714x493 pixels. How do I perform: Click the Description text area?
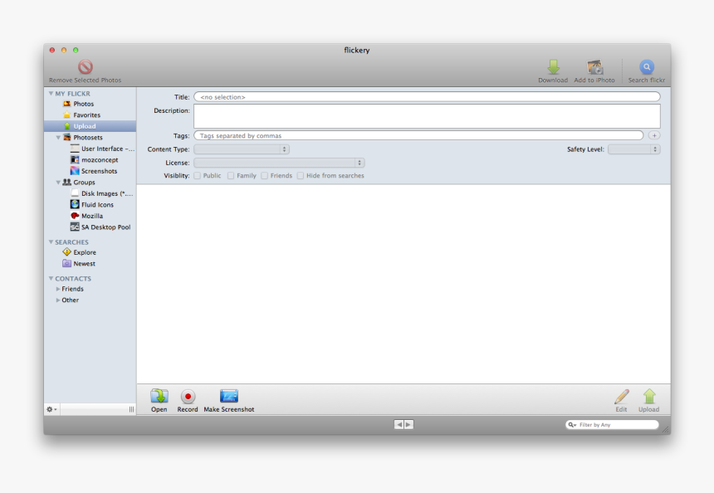(427, 116)
